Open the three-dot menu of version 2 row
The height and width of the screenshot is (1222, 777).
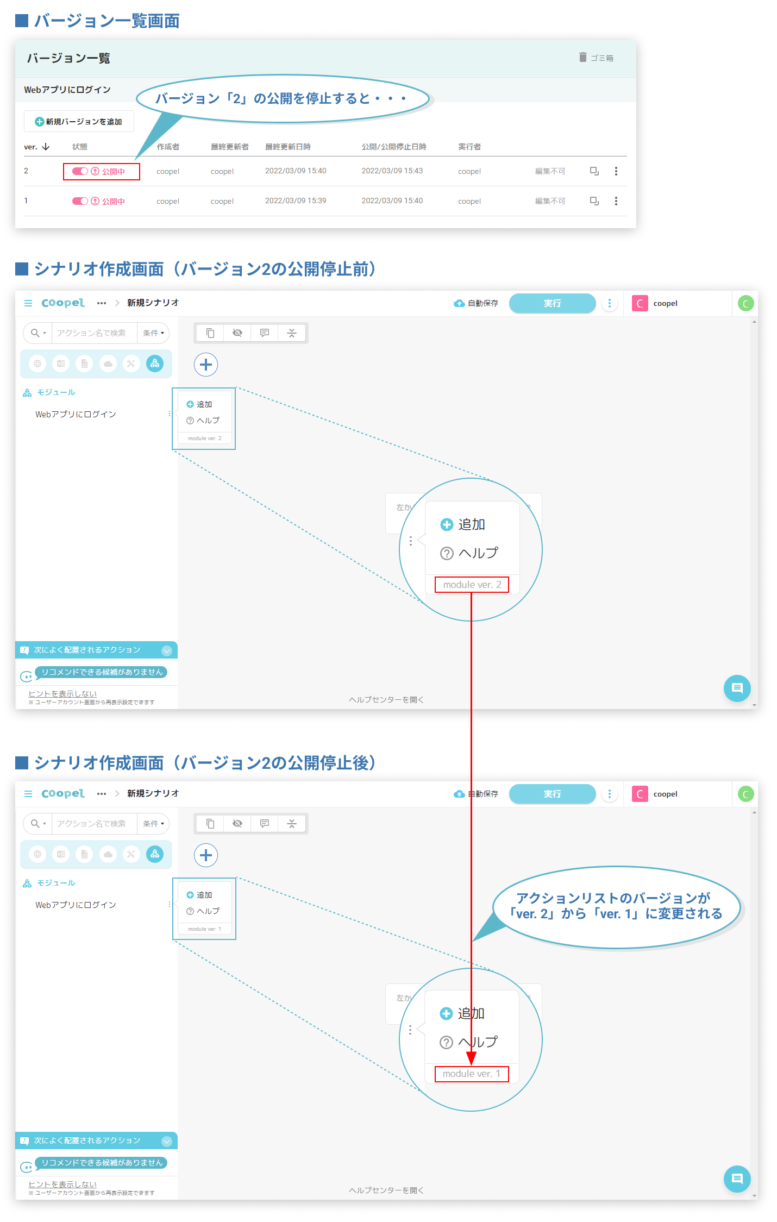pyautogui.click(x=616, y=171)
